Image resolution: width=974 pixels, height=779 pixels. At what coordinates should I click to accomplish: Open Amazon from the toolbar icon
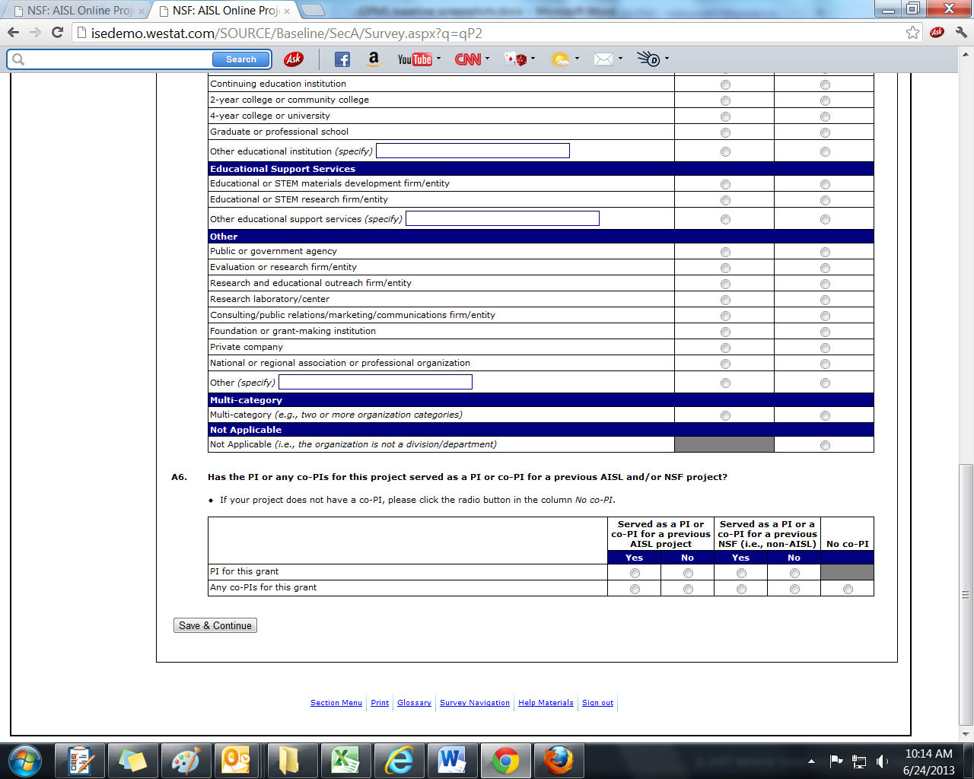(374, 59)
